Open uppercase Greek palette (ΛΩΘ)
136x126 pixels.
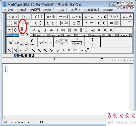tap(127, 16)
